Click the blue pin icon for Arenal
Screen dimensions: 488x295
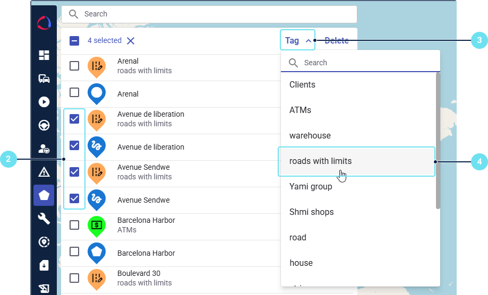97,94
